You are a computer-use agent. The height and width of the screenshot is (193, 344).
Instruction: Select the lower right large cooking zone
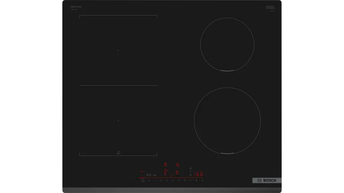coord(227,121)
